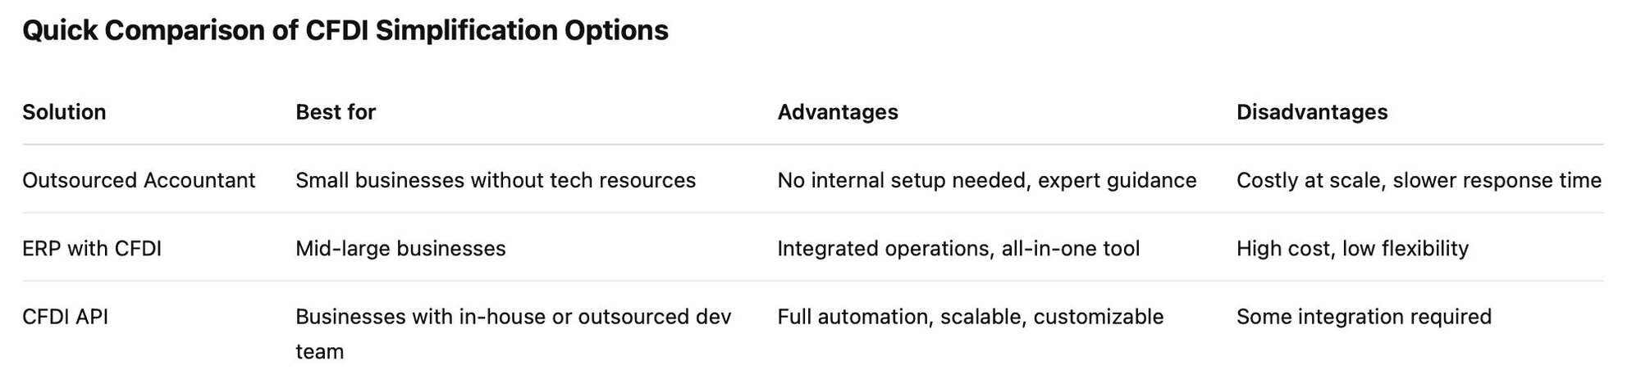Click Businesses with in-house or outsourced dev
Viewport: 1641px width, 388px height.
[x=513, y=317]
